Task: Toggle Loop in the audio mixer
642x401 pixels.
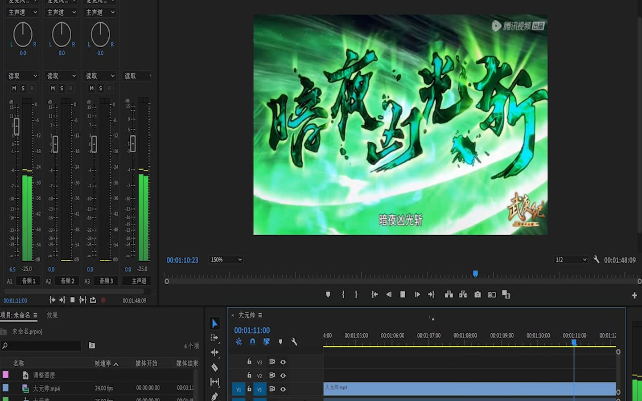Action: (93, 300)
